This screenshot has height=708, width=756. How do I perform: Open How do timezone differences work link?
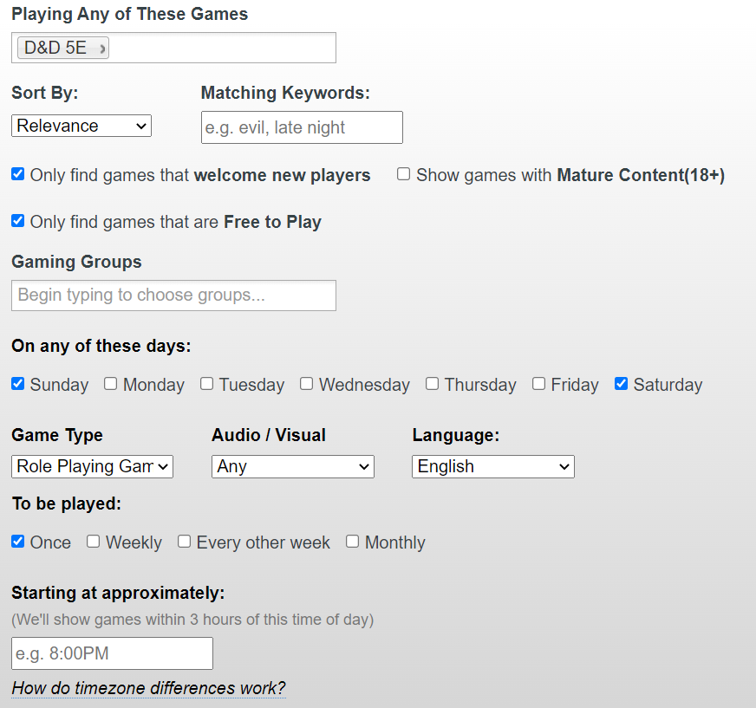click(x=148, y=688)
